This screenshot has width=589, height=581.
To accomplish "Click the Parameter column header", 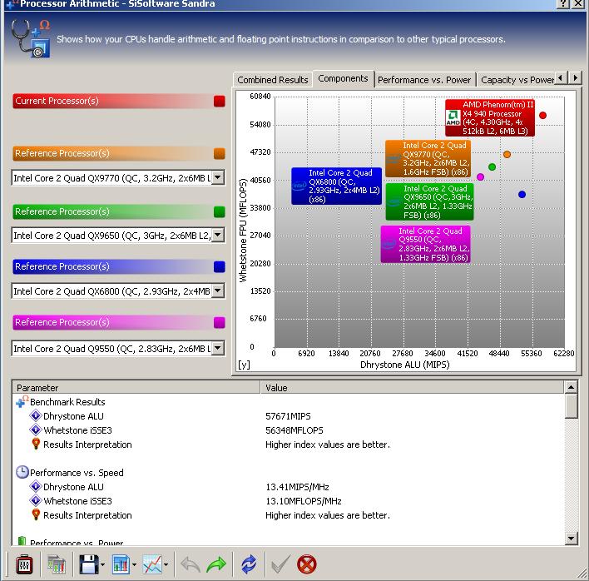I will tap(136, 387).
